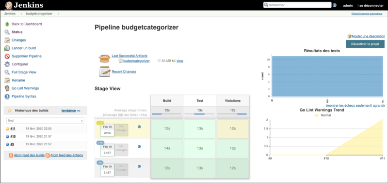Image resolution: width=388 pixels, height=183 pixels.
Task: Open the Last Successful Artifacts link
Action: click(x=129, y=56)
